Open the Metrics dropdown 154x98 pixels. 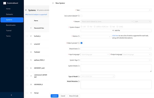click(x=96, y=37)
